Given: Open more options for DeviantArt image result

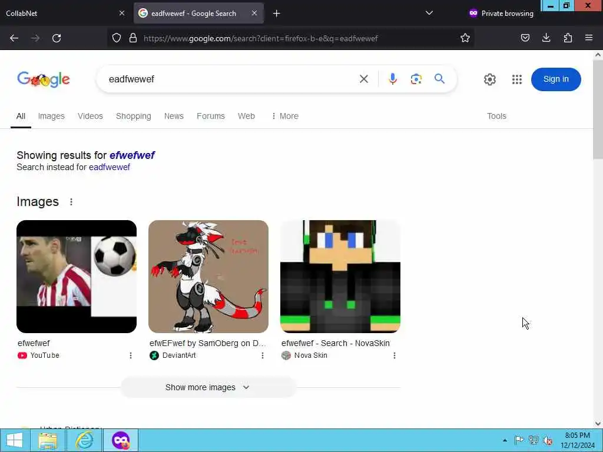Looking at the screenshot, I should pos(263,355).
